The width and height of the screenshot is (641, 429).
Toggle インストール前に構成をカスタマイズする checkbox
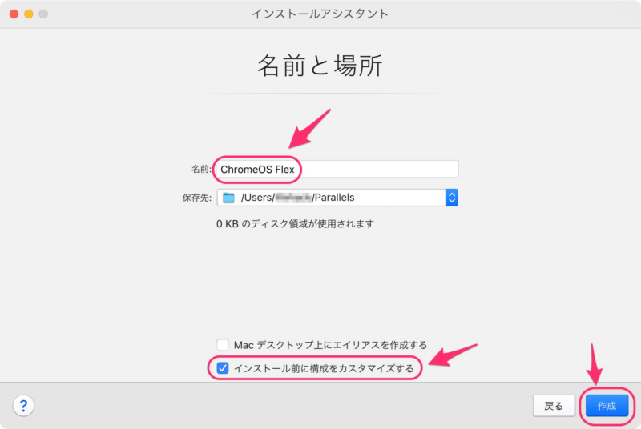(x=223, y=368)
